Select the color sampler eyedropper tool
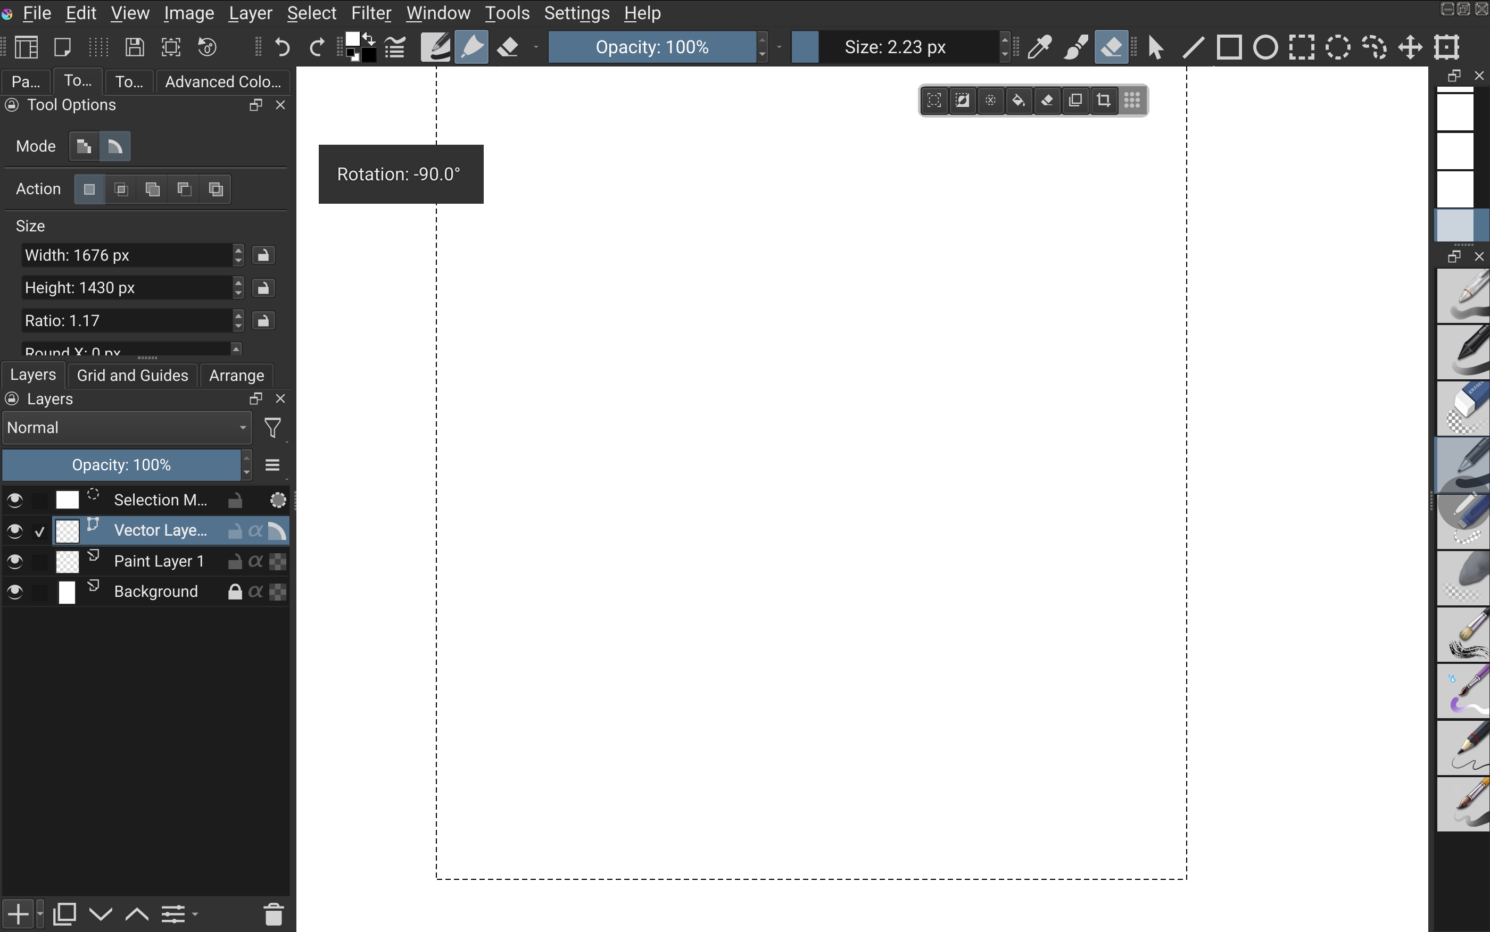 [1039, 47]
